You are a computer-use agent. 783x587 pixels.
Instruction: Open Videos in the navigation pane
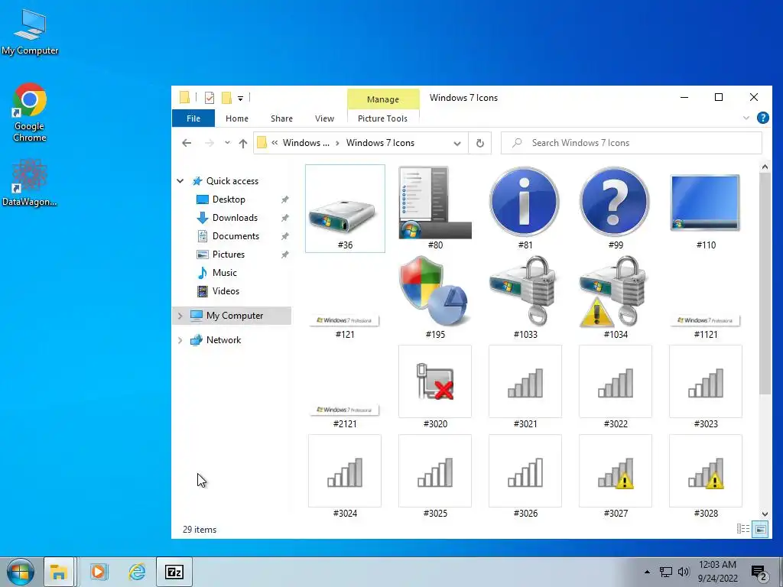[x=226, y=291]
